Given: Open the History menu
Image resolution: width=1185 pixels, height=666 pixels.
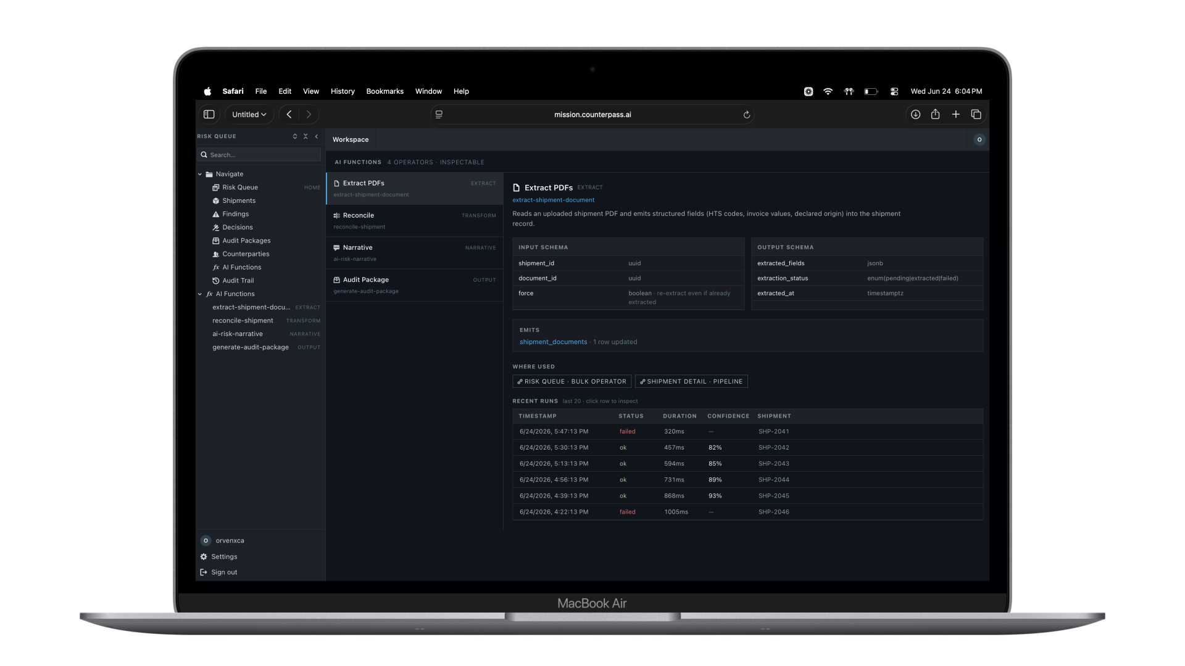Looking at the screenshot, I should click(x=343, y=91).
